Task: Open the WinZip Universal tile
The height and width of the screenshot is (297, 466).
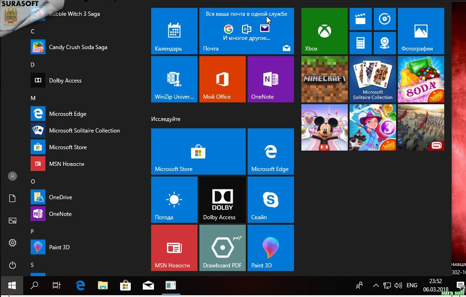Action: tap(174, 79)
